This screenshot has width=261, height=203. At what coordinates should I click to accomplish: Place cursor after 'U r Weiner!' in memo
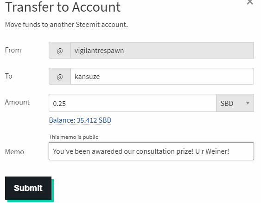(230, 151)
